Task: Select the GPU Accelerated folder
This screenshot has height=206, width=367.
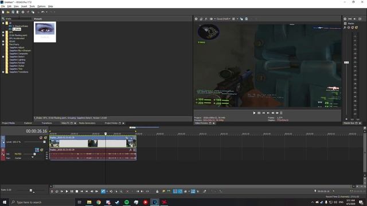Action: tap(17, 38)
